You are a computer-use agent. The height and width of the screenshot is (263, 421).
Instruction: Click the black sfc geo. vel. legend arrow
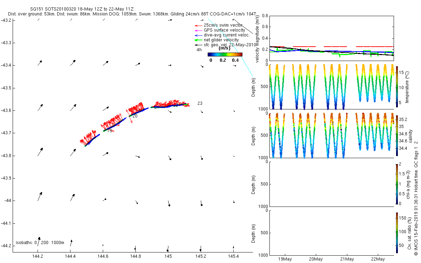click(198, 45)
